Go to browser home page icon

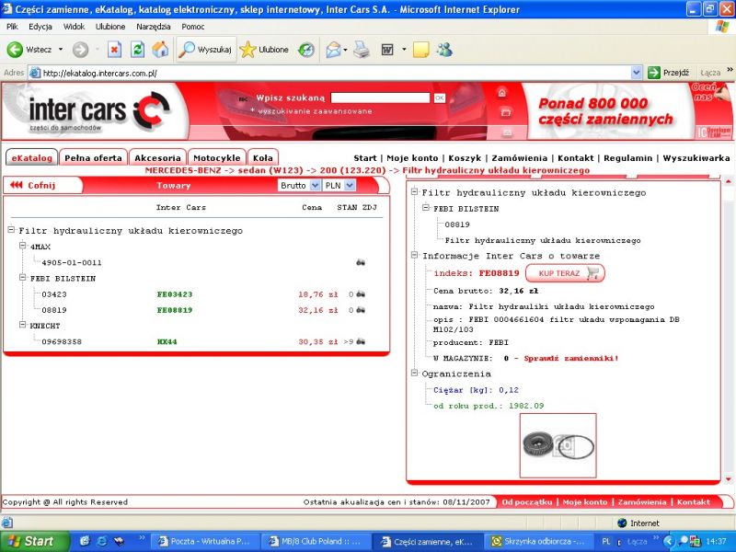(x=160, y=50)
